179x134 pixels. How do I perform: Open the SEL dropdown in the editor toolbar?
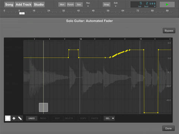coord(109,118)
